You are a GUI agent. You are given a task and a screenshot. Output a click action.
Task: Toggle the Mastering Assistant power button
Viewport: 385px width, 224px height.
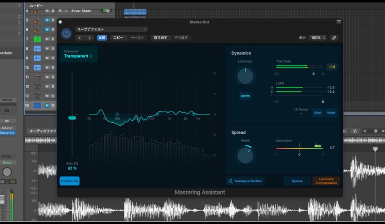[x=66, y=33]
